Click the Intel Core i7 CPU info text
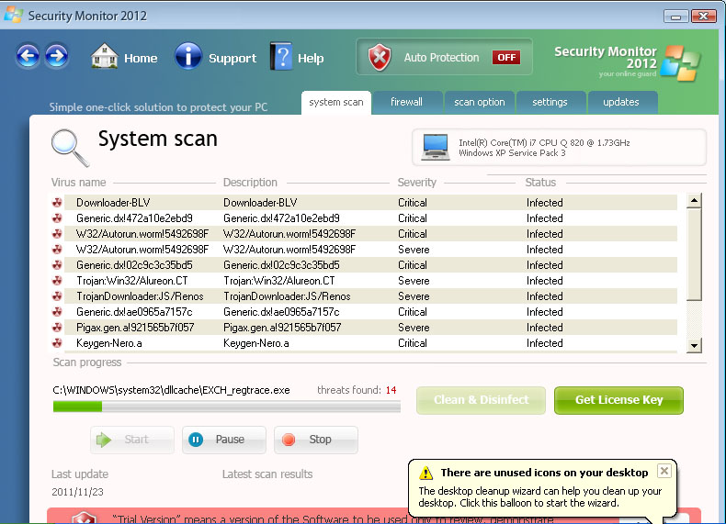 (x=544, y=142)
